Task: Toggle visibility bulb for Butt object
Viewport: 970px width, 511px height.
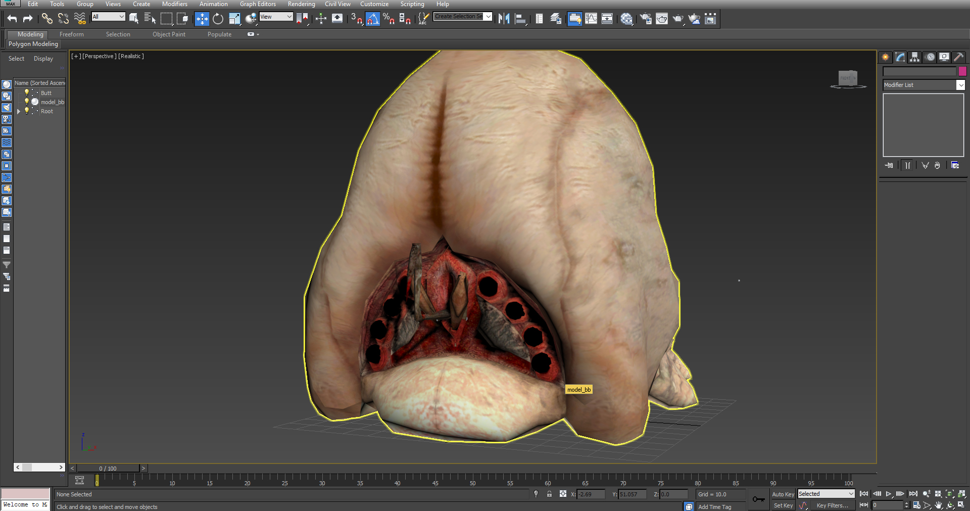Action: tap(27, 92)
